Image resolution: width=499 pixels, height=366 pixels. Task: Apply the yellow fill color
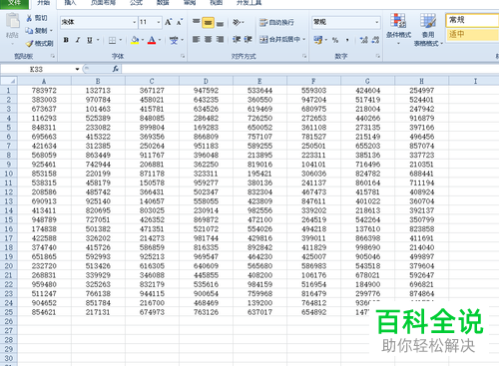click(135, 40)
